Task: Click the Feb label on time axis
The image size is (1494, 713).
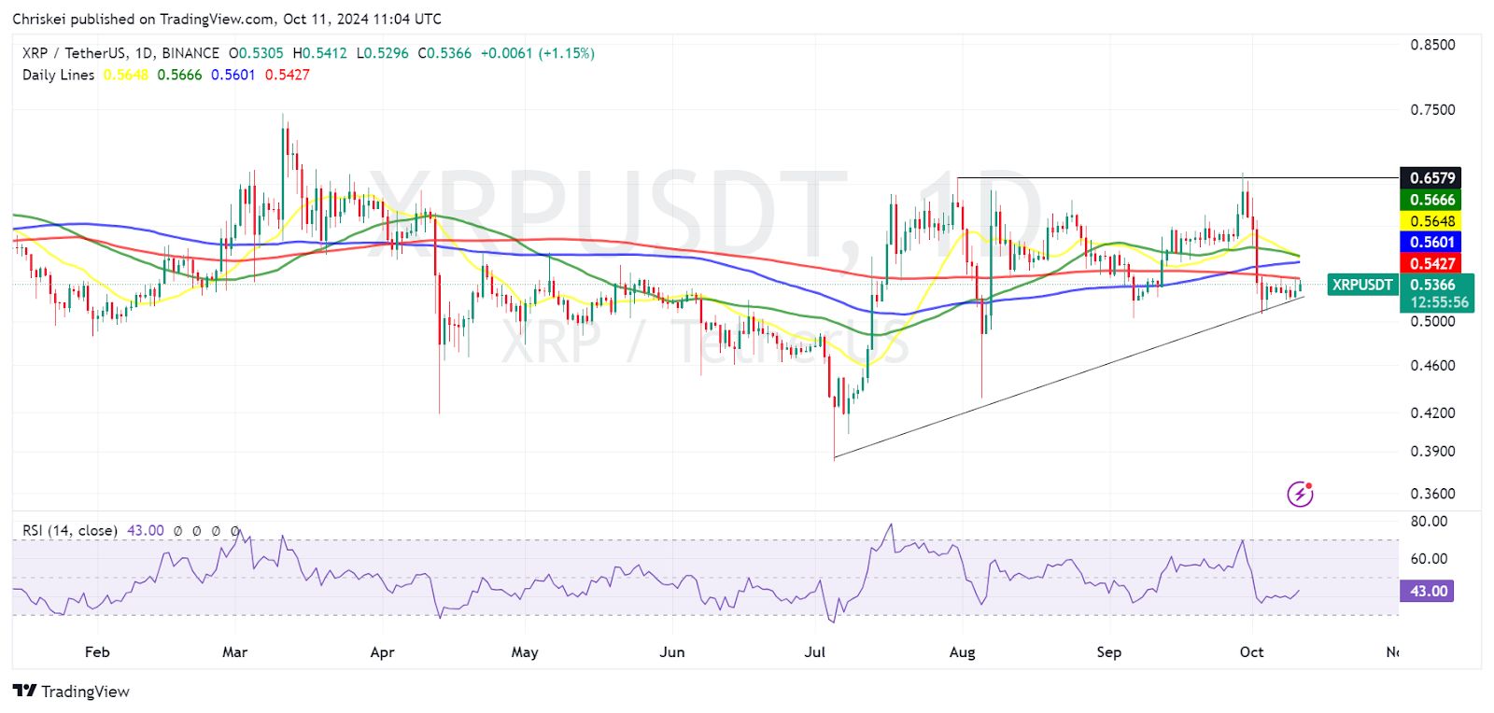Action: pos(97,651)
